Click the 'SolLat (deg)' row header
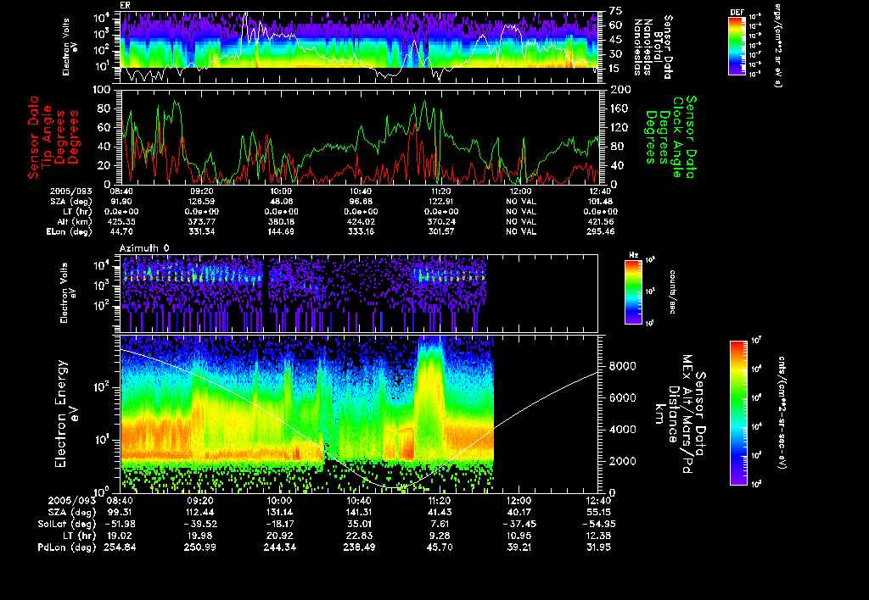This screenshot has height=600, width=869. 66,524
